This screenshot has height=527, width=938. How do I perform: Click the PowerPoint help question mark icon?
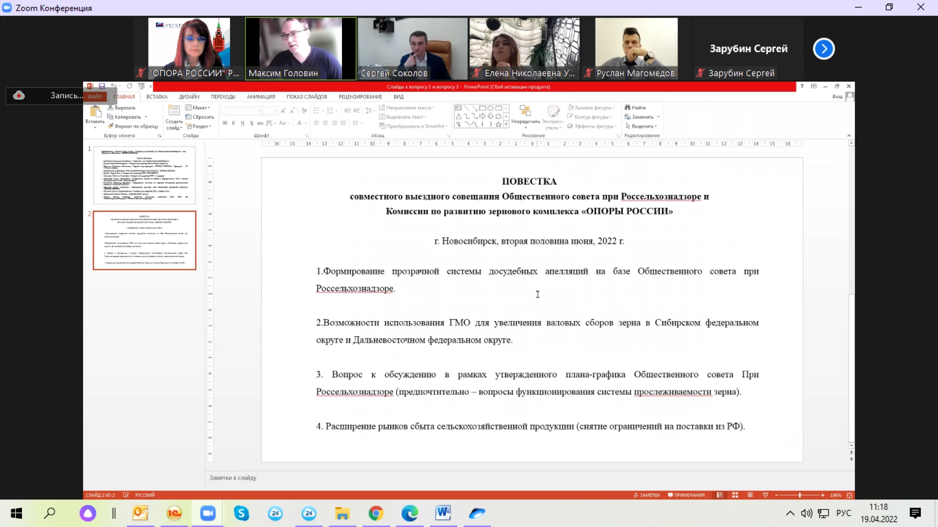(x=802, y=86)
